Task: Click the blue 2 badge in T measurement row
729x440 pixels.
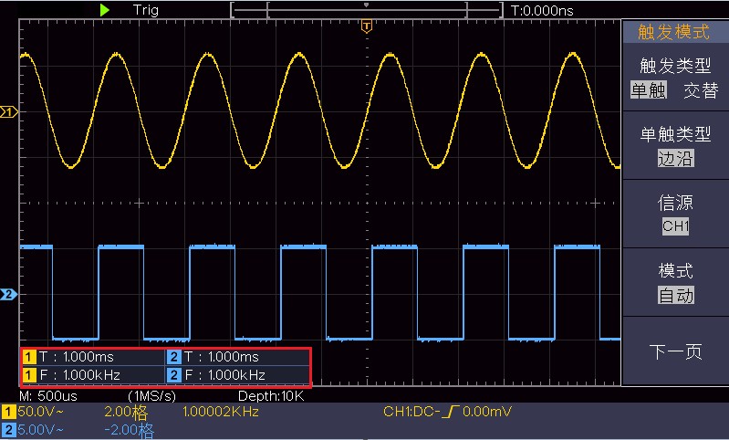Action: [x=174, y=357]
